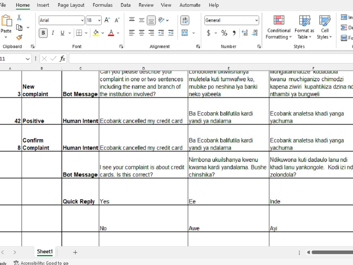Click the formula bar Cancel X icon

pyautogui.click(x=44, y=59)
